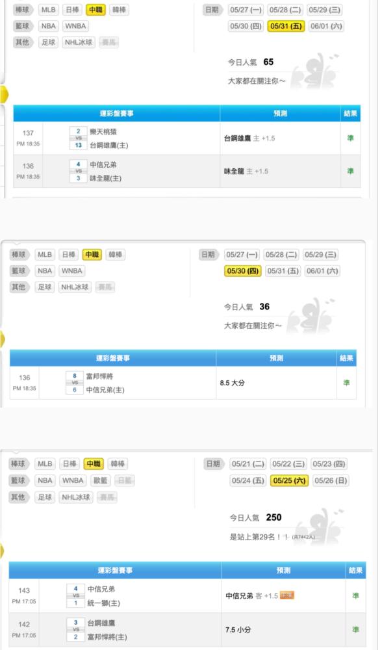This screenshot has width=382, height=650.
Task: Open the 統一獅(主) team link
Action: click(103, 603)
